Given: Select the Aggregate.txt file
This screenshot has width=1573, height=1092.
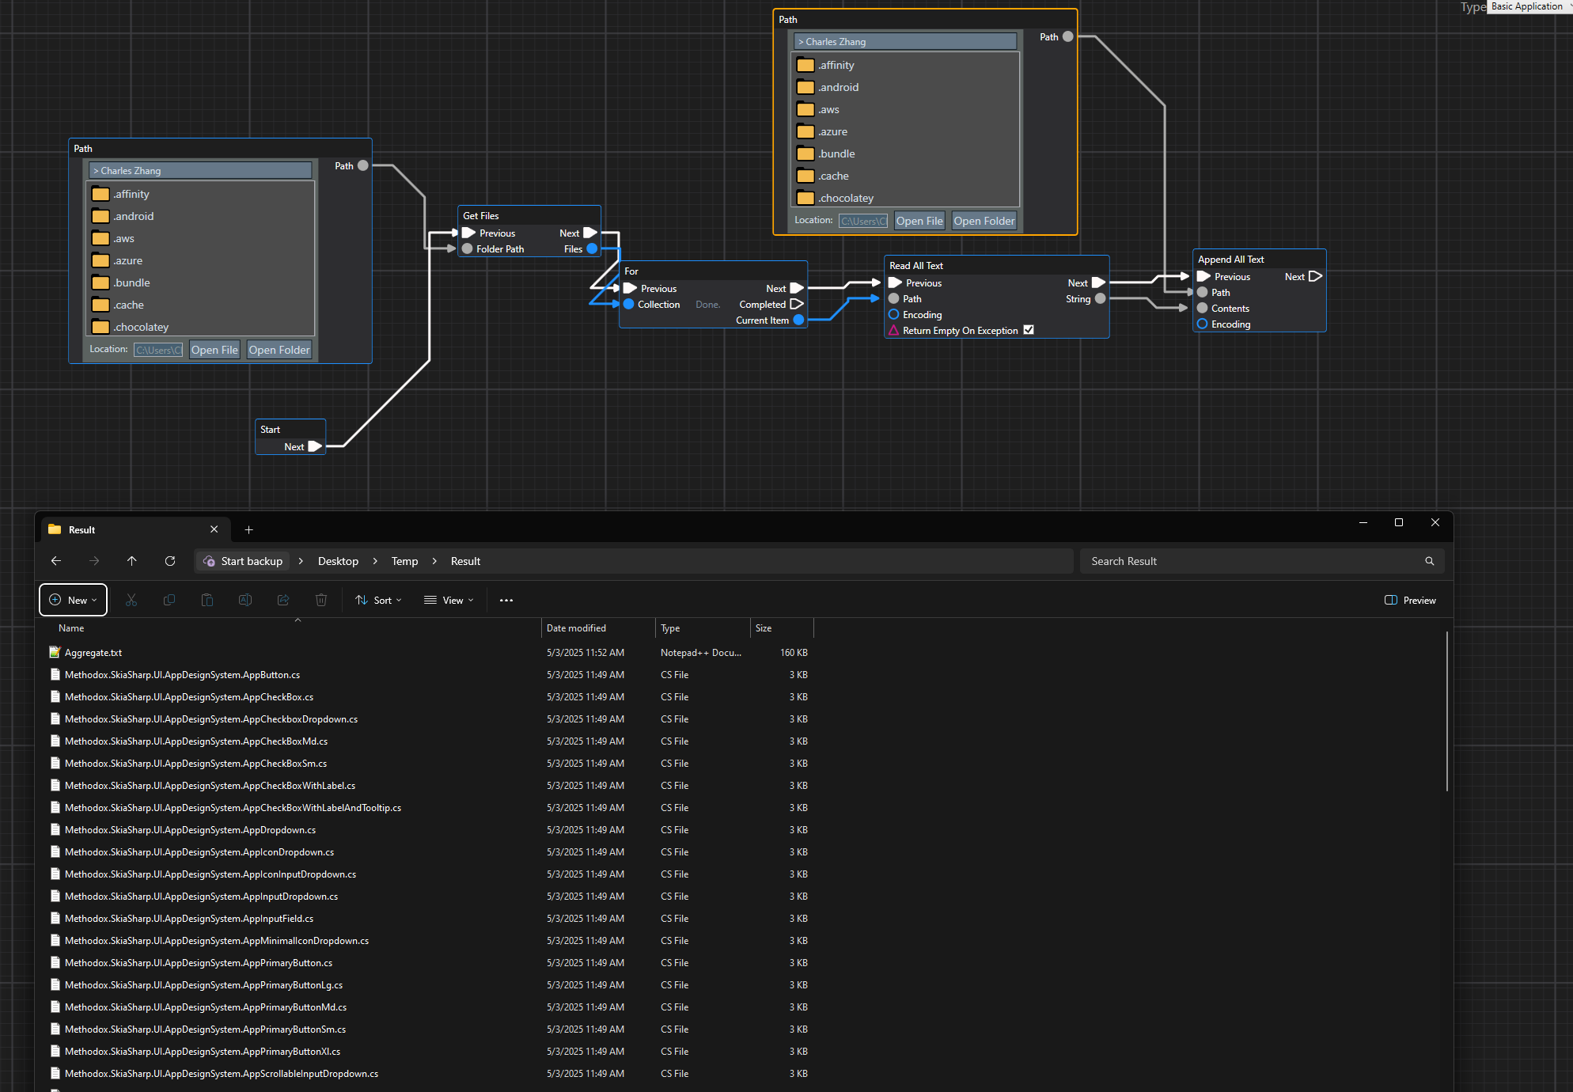Looking at the screenshot, I should 93,653.
